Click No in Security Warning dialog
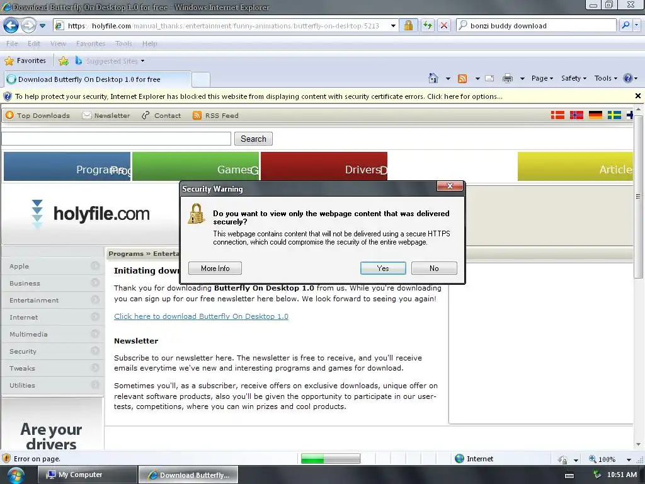This screenshot has height=484, width=645. 434,268
